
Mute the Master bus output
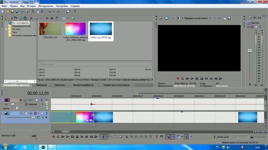(256, 27)
